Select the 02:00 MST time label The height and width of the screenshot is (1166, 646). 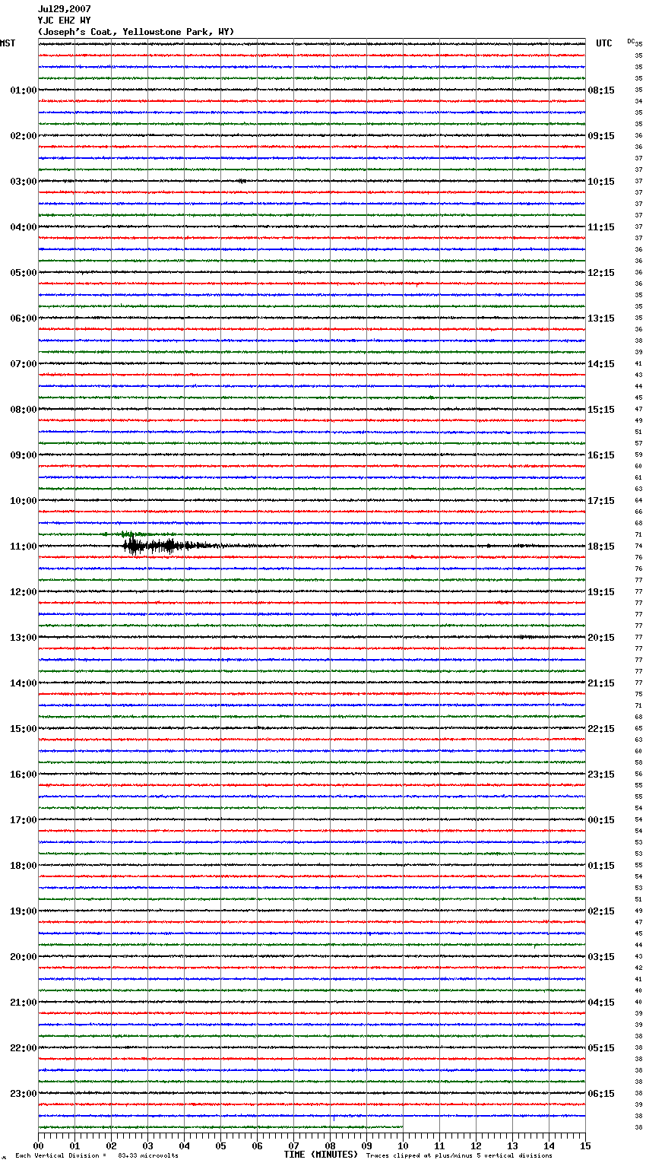click(24, 136)
